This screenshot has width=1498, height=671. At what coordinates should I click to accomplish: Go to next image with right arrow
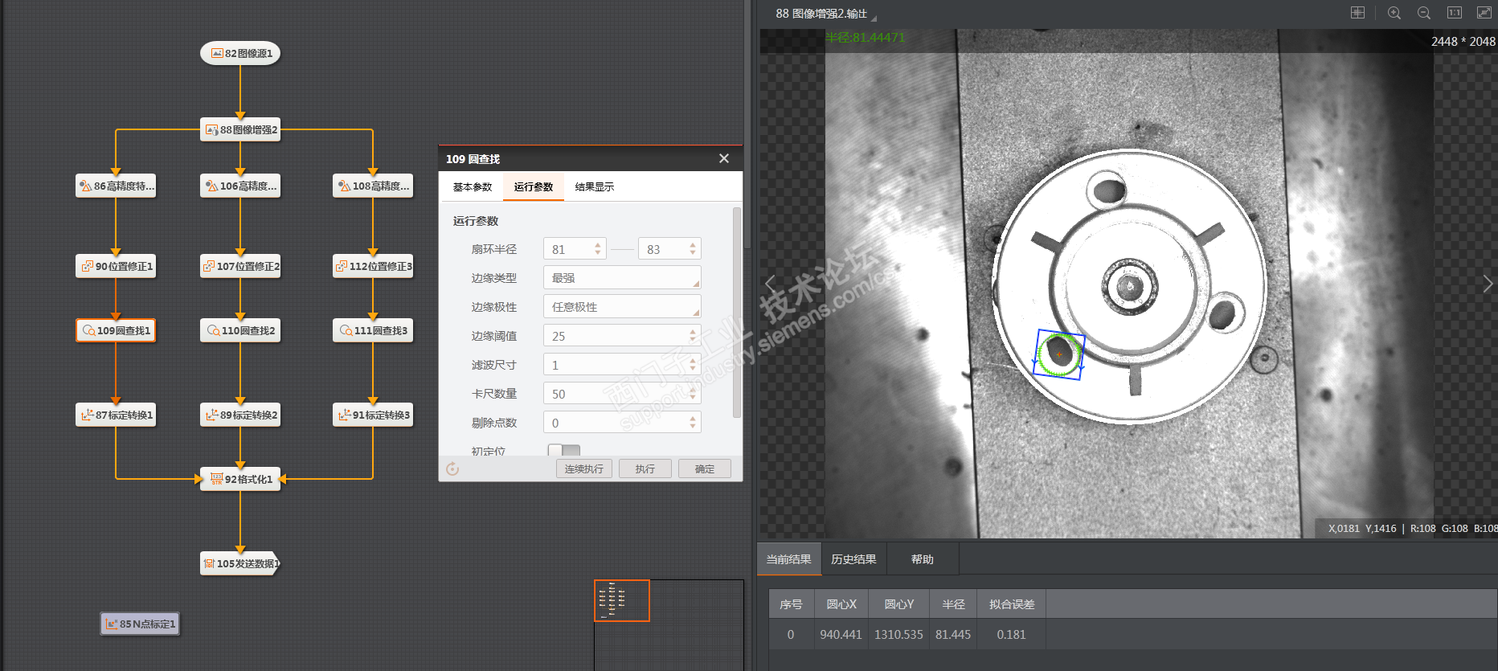pos(1488,284)
